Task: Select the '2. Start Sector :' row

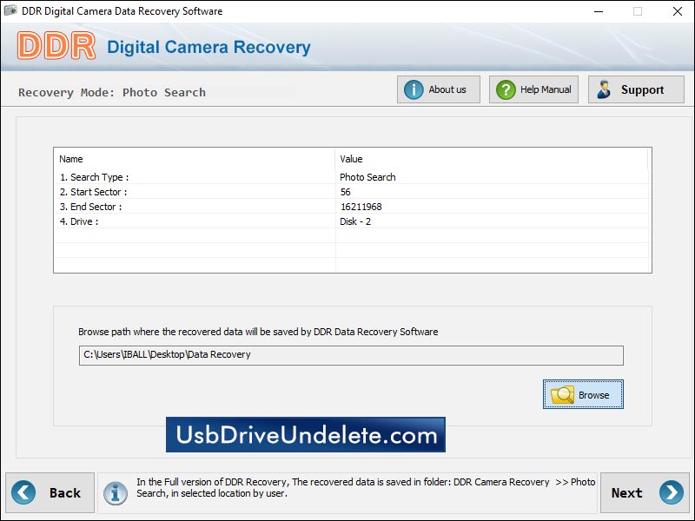Action: click(x=353, y=192)
